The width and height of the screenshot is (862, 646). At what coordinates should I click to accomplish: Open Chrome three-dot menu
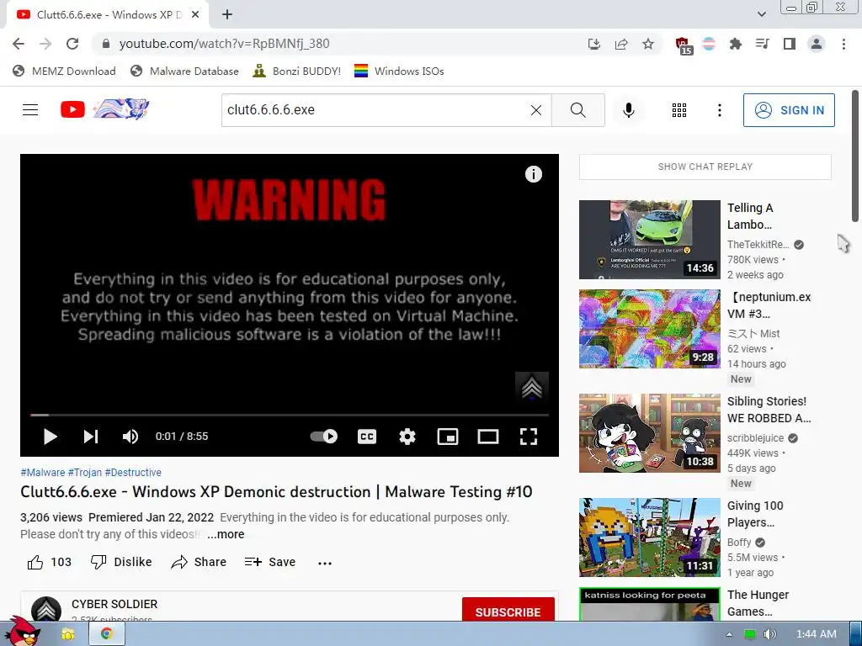tap(843, 44)
